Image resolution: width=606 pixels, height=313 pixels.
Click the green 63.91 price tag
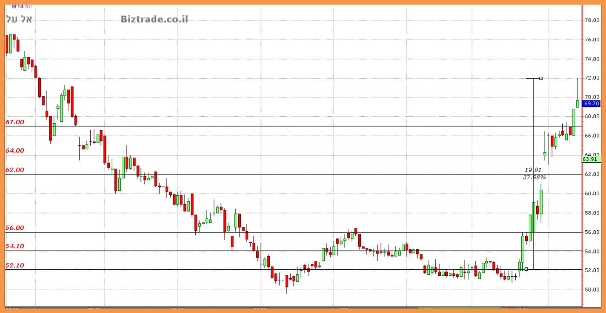(591, 160)
